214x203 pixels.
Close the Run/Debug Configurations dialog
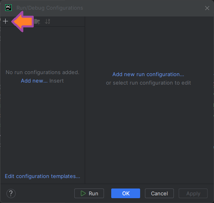click(207, 8)
